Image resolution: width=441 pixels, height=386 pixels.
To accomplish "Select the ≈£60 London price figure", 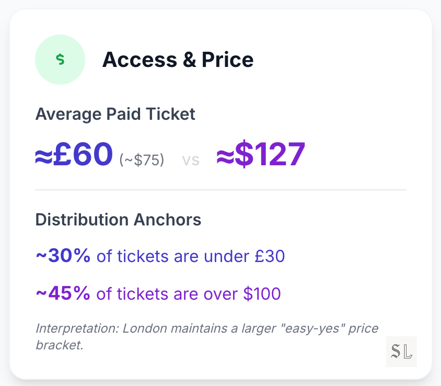I will pos(74,154).
